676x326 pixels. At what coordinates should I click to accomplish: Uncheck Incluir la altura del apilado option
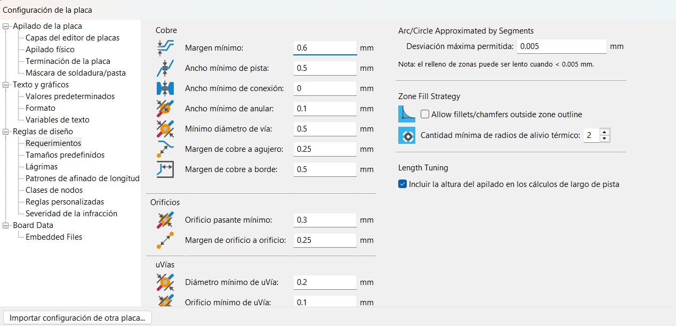(x=403, y=184)
